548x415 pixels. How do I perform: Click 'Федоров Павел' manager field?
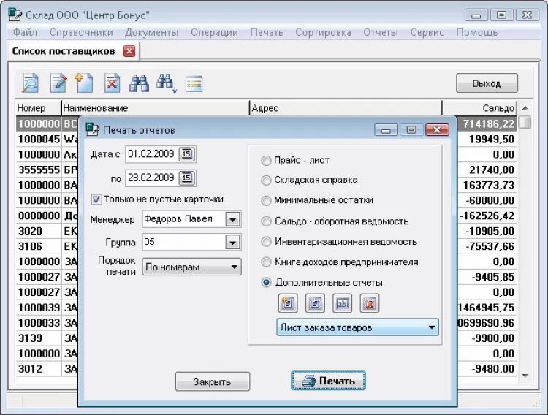184,220
